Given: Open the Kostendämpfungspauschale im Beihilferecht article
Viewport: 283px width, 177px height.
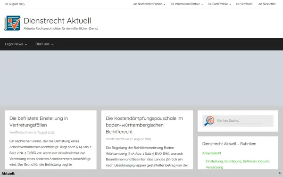Looking at the screenshot, I should pyautogui.click(x=144, y=125).
